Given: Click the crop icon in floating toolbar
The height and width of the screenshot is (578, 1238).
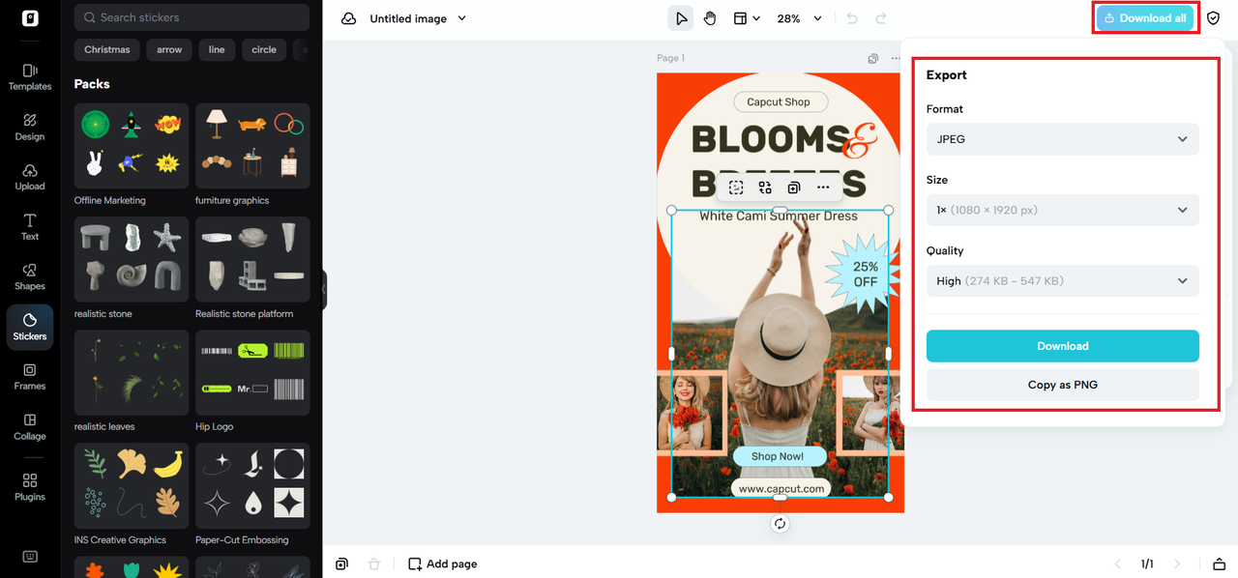Looking at the screenshot, I should [736, 188].
